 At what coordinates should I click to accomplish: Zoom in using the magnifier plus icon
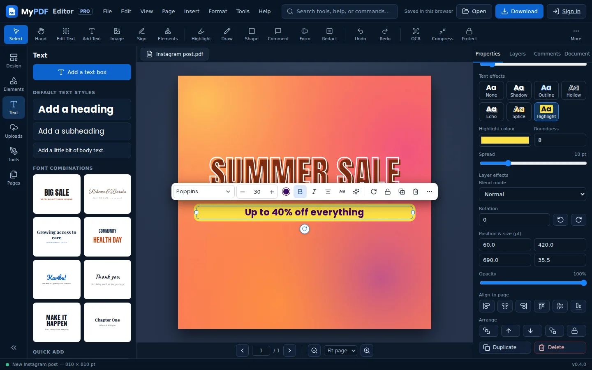click(x=367, y=351)
